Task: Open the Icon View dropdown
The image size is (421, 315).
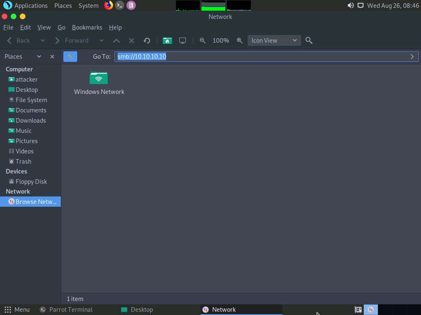Action: click(274, 40)
